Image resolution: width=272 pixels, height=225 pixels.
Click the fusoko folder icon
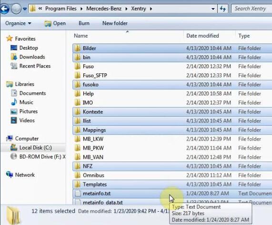(77, 84)
